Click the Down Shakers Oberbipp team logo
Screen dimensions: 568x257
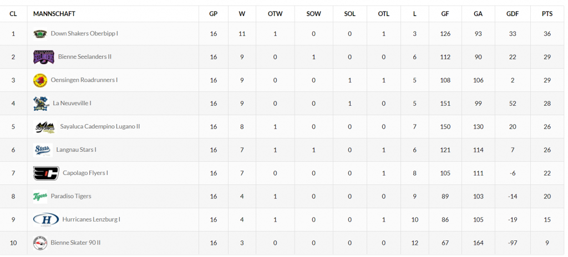40,34
